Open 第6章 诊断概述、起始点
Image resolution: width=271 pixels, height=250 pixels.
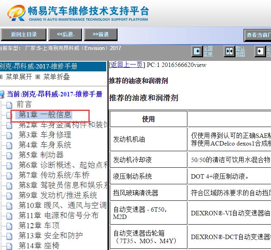coord(63,165)
